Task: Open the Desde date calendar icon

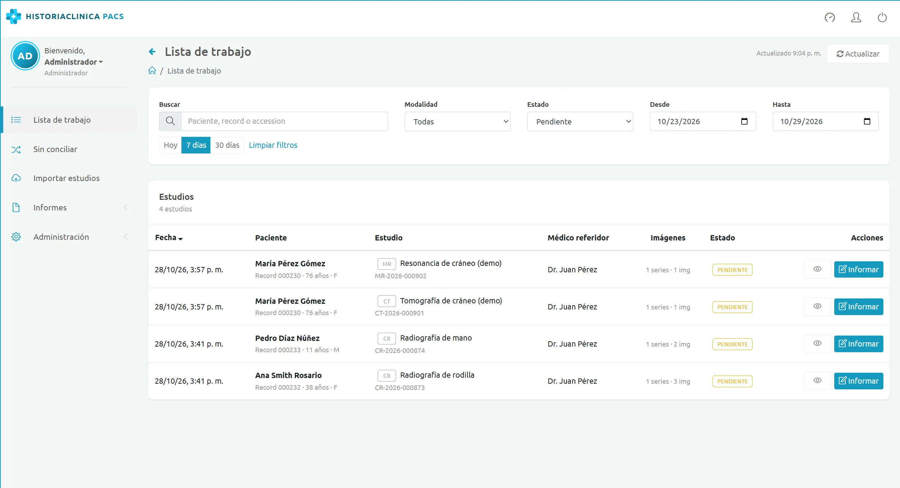Action: (744, 121)
